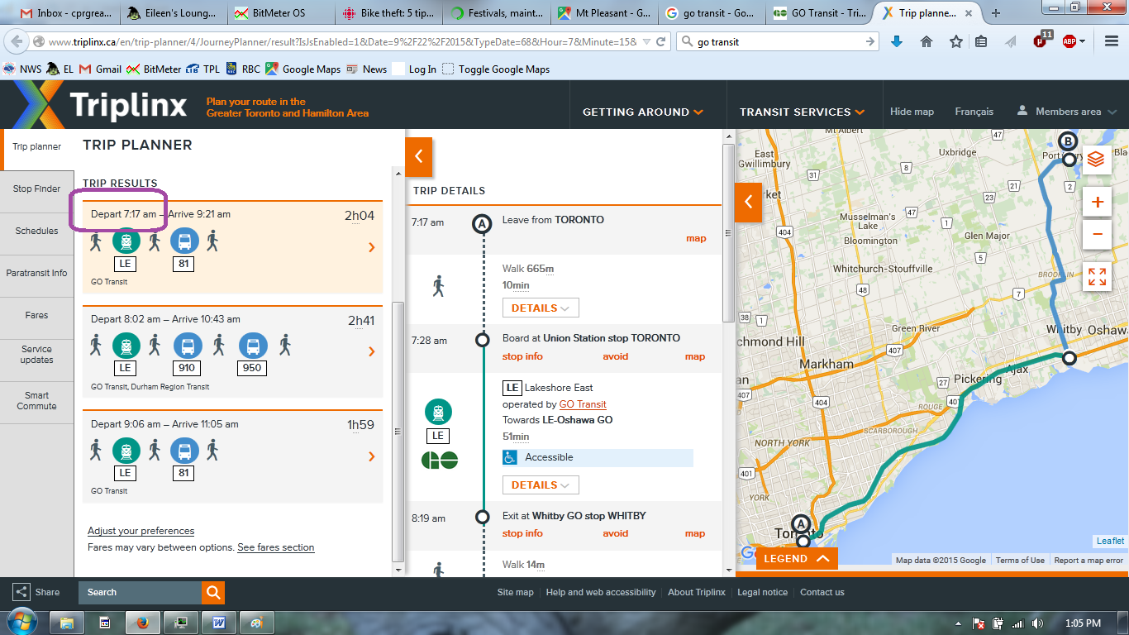Click stop info for Union Station
Image resolution: width=1129 pixels, height=635 pixels.
[522, 356]
